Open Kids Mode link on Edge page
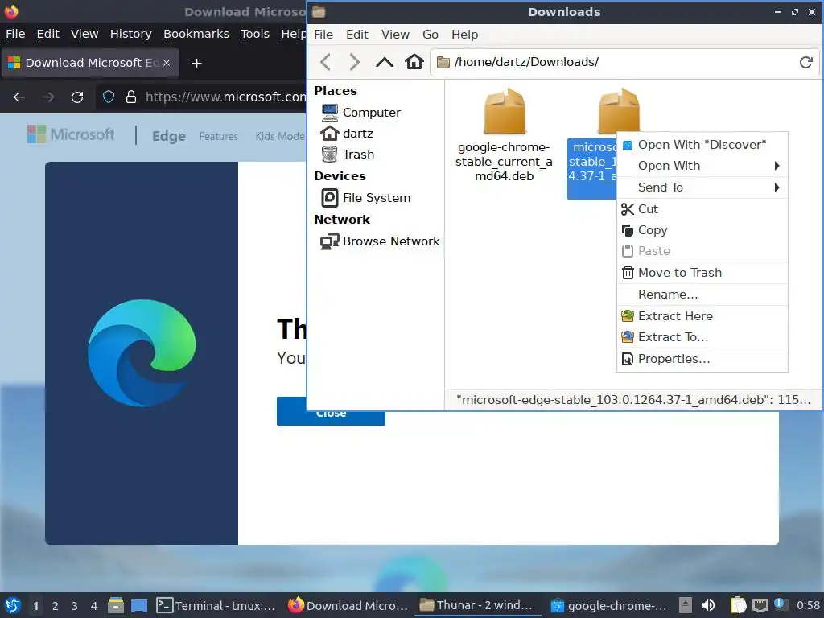The image size is (824, 618). point(280,136)
